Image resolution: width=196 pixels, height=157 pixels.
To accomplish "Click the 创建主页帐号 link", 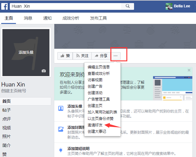I will coord(13,91).
